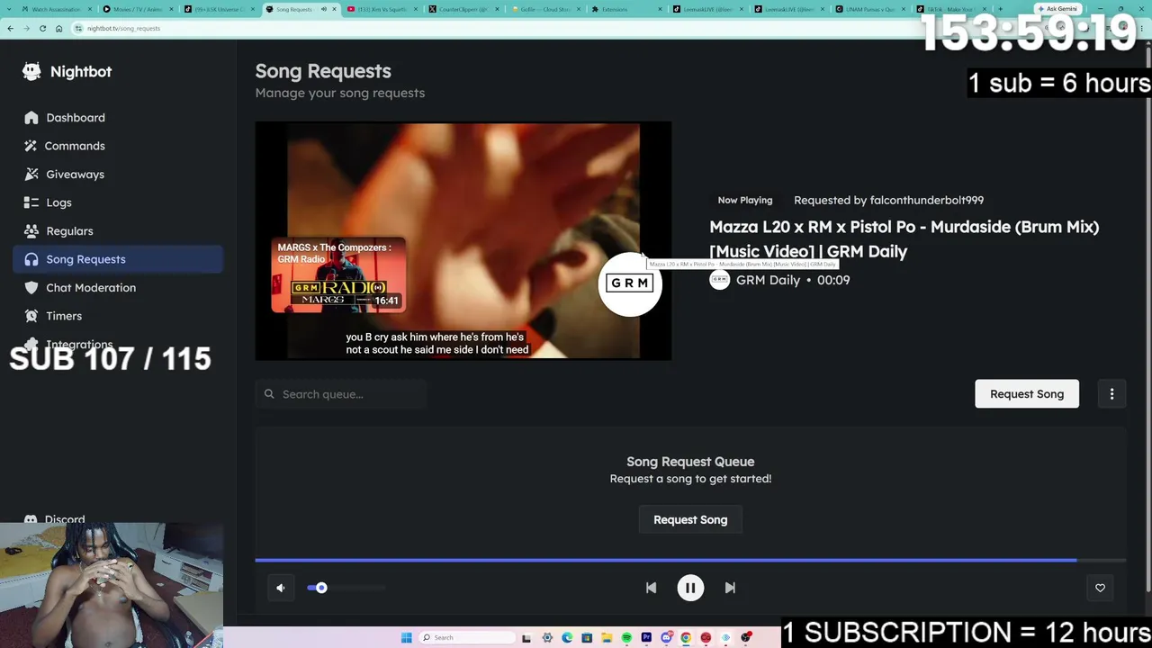Focus the Search queue input field

(341, 394)
